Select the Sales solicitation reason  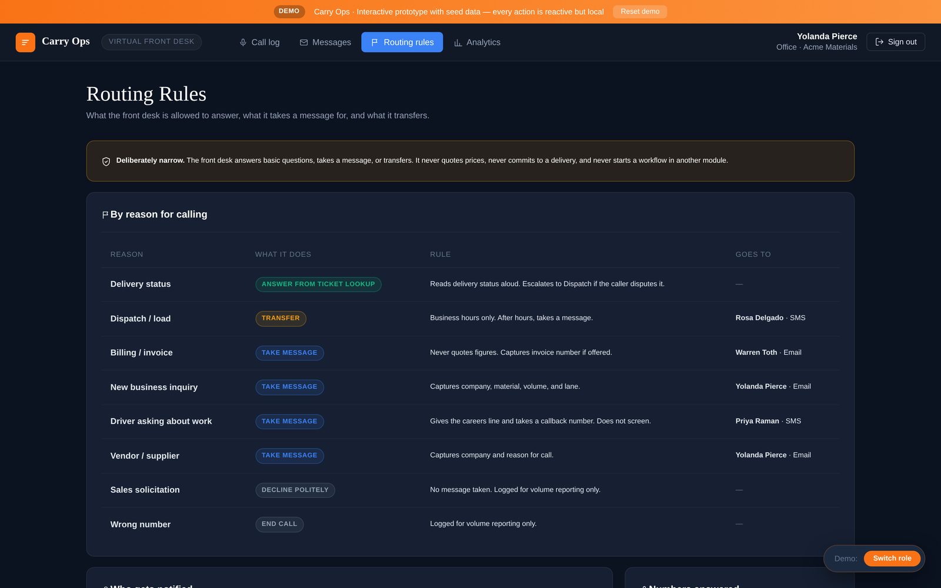tap(145, 490)
